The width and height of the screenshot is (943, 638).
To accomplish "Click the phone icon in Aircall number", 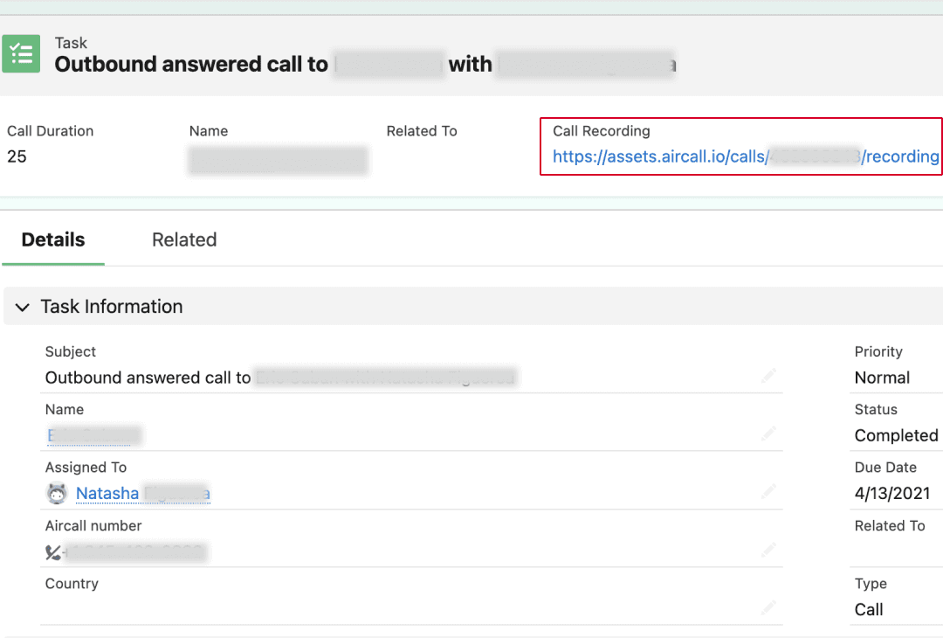I will pyautogui.click(x=53, y=552).
